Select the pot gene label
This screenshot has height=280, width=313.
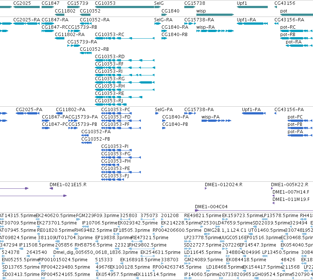pos(284,11)
